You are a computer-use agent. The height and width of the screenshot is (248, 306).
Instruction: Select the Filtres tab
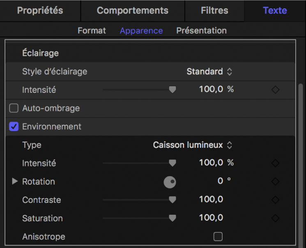pyautogui.click(x=214, y=11)
